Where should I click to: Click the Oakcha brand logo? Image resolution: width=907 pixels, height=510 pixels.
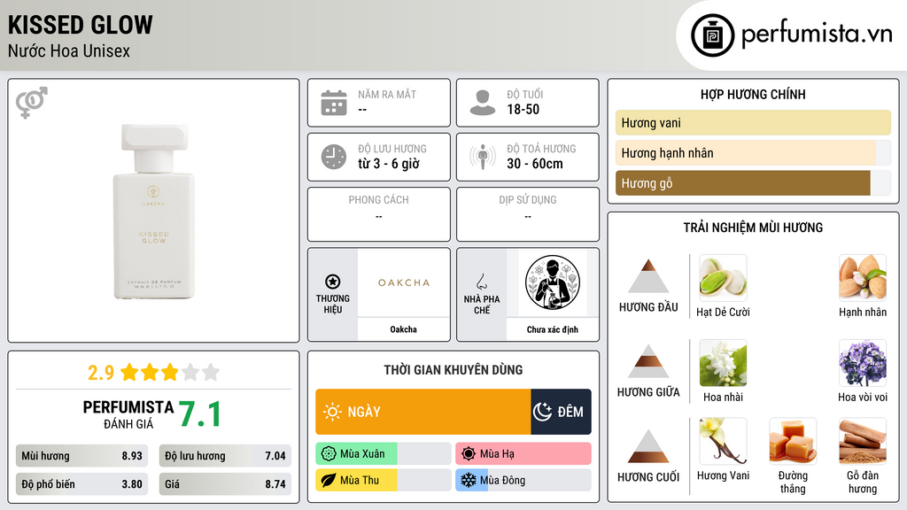[404, 282]
